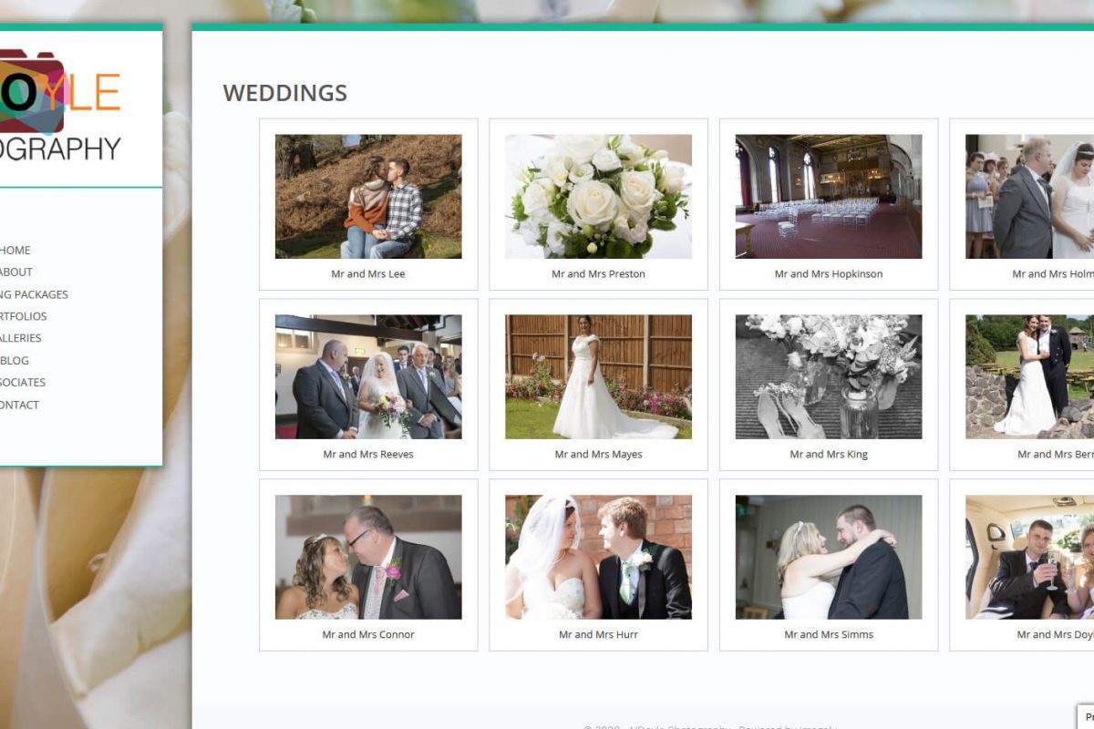Click the 'Mr and Mrs Preston' caption
This screenshot has height=729, width=1094.
click(598, 274)
